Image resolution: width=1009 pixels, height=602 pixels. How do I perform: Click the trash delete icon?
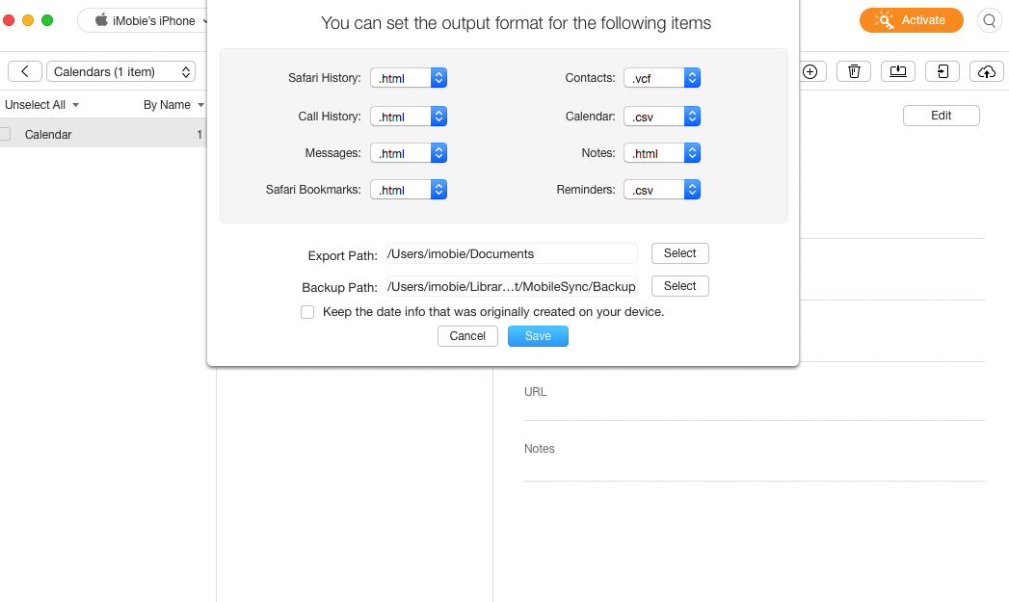[x=854, y=71]
